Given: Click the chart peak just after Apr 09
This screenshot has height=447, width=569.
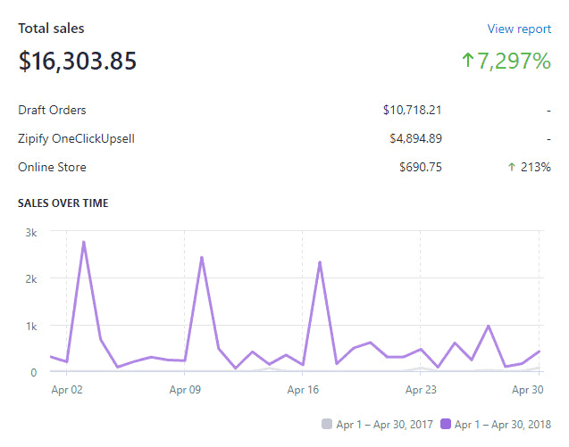Looking at the screenshot, I should (x=202, y=257).
